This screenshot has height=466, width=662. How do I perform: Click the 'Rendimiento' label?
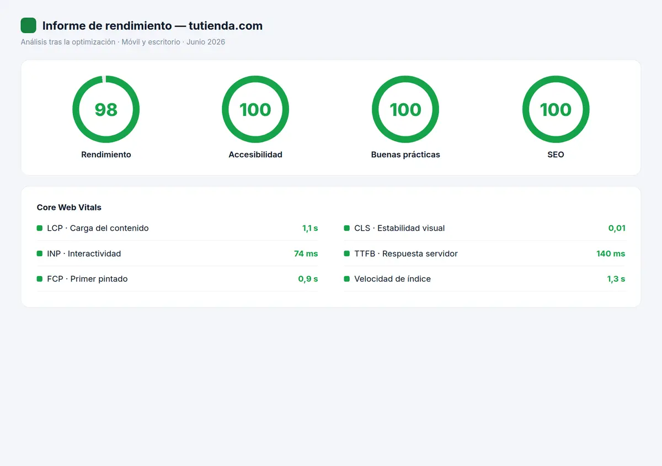tap(106, 155)
